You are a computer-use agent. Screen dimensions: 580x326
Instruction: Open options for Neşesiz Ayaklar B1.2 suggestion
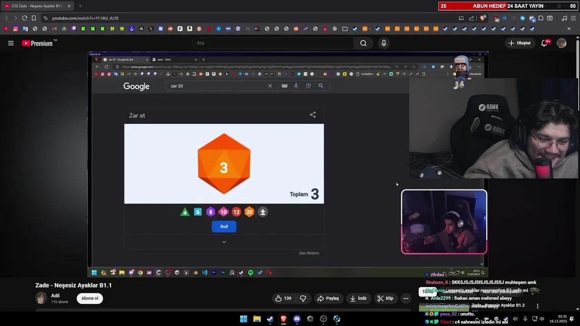pos(538,306)
